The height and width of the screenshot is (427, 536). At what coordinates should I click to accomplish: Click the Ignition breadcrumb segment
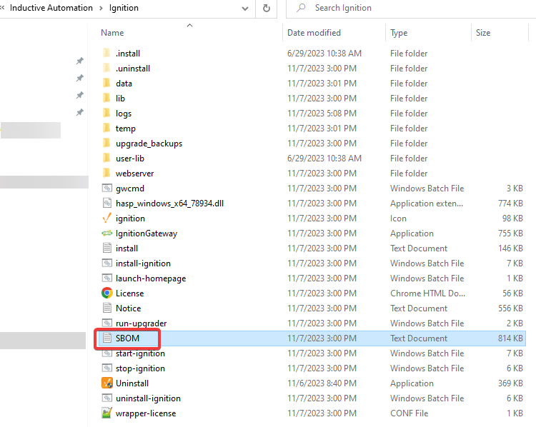pyautogui.click(x=124, y=8)
